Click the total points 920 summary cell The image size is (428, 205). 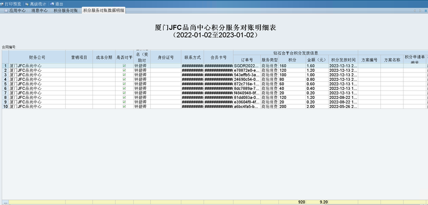(x=292, y=202)
